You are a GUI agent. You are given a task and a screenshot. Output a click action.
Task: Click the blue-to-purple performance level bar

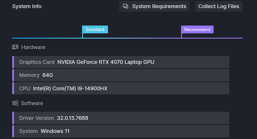[x=127, y=38]
